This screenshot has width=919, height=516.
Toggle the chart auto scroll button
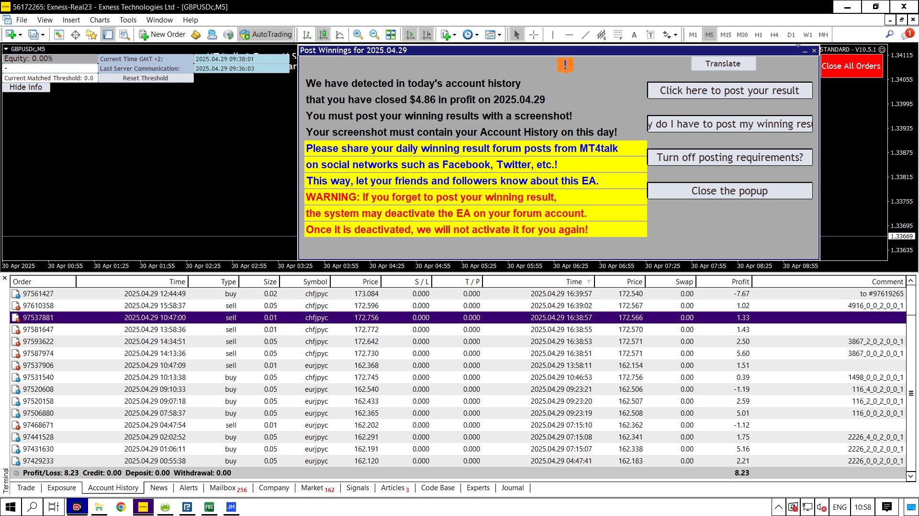click(x=410, y=34)
